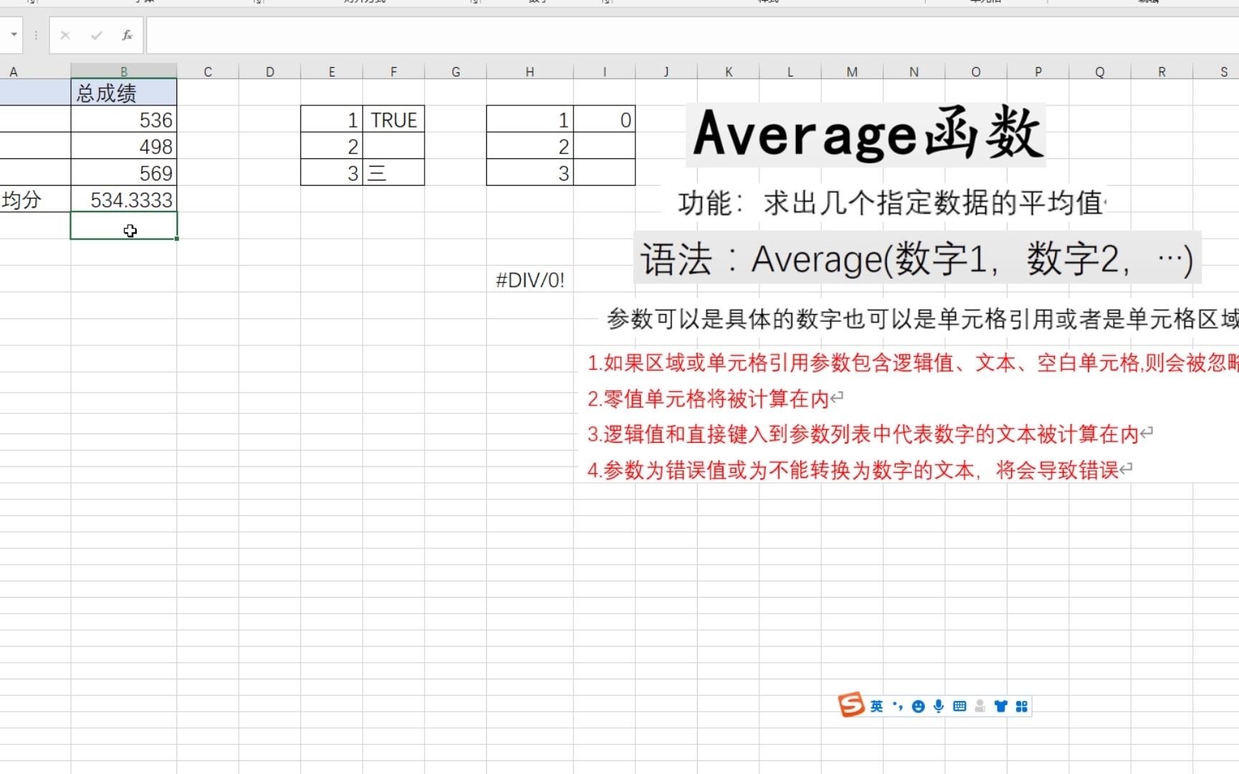
Task: Select the cell with 3 in column E
Action: (332, 173)
